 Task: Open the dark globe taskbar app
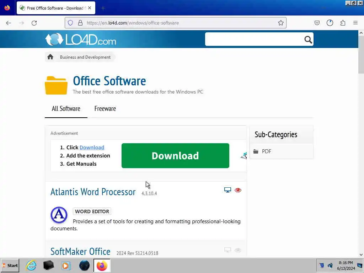point(84,265)
